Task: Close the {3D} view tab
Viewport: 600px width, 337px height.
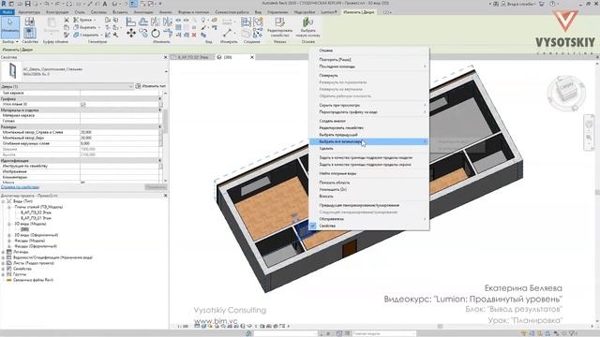Action: point(252,57)
